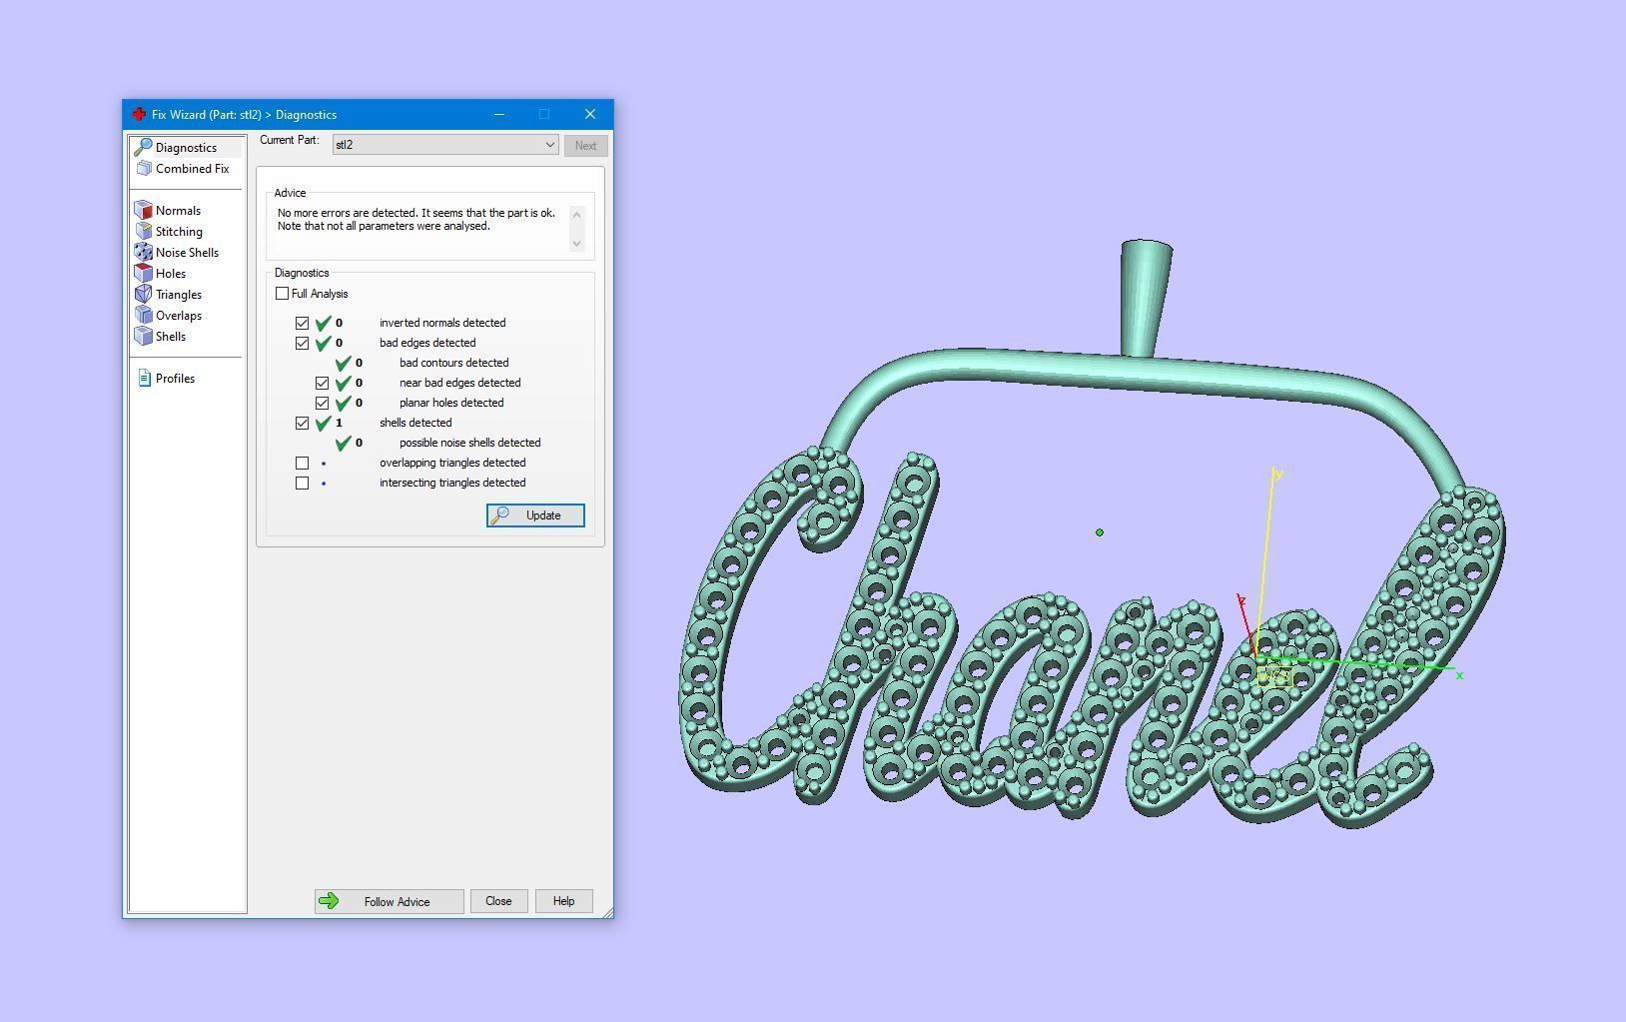Click the Next button
1626x1022 pixels.
585,146
